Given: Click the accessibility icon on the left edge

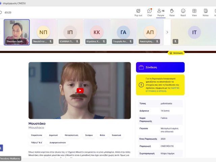Looking at the screenshot, I should point(1,148).
